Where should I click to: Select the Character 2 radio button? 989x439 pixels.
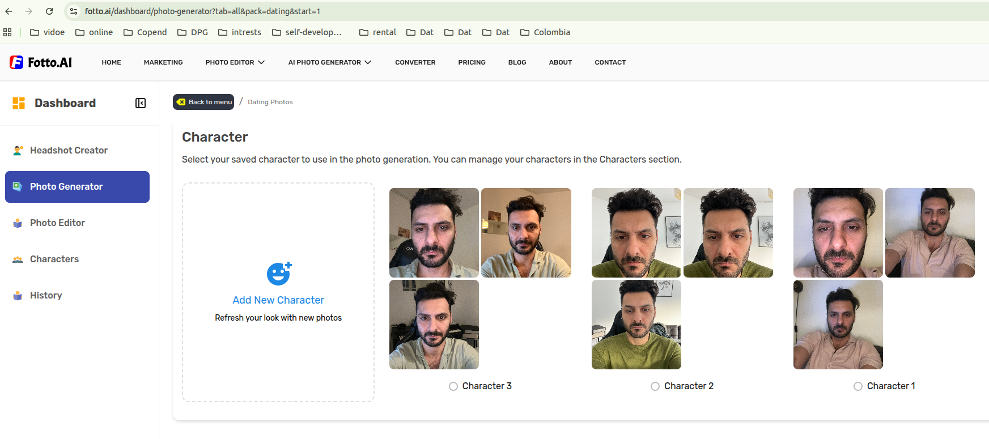pyautogui.click(x=655, y=386)
